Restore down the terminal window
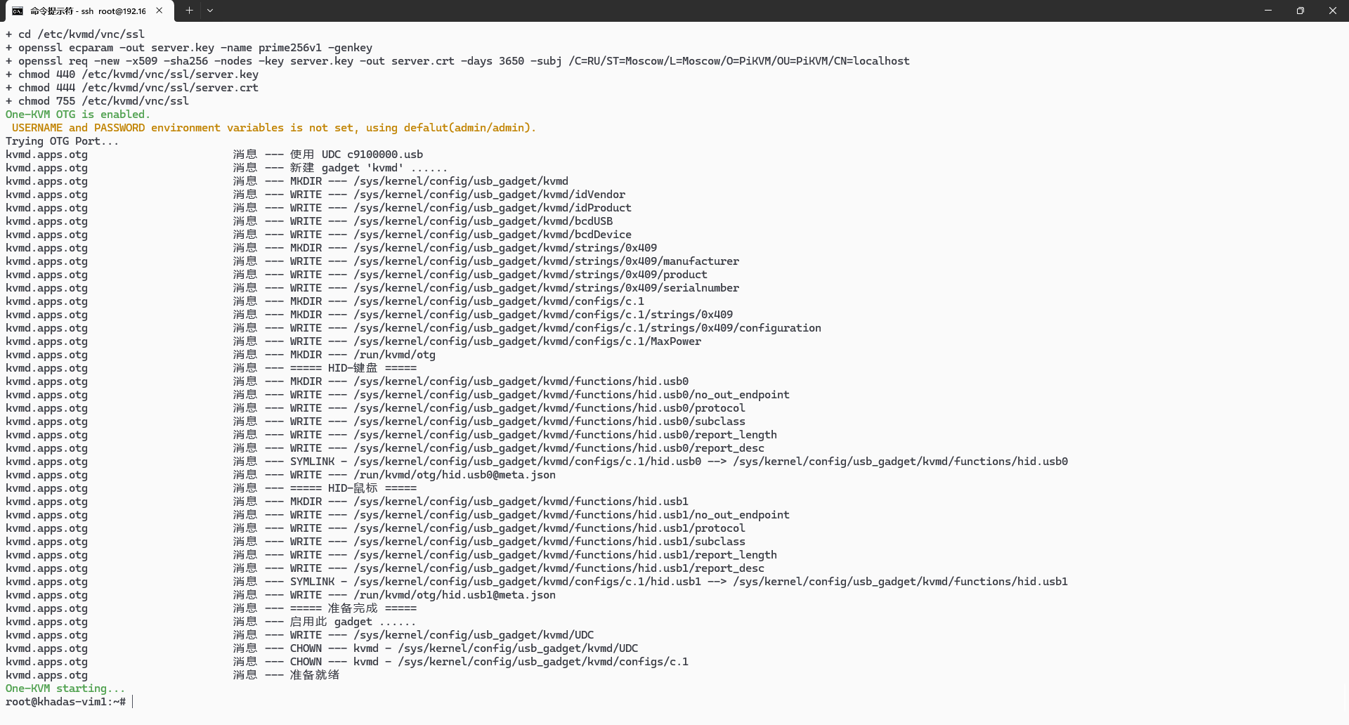 1300,11
